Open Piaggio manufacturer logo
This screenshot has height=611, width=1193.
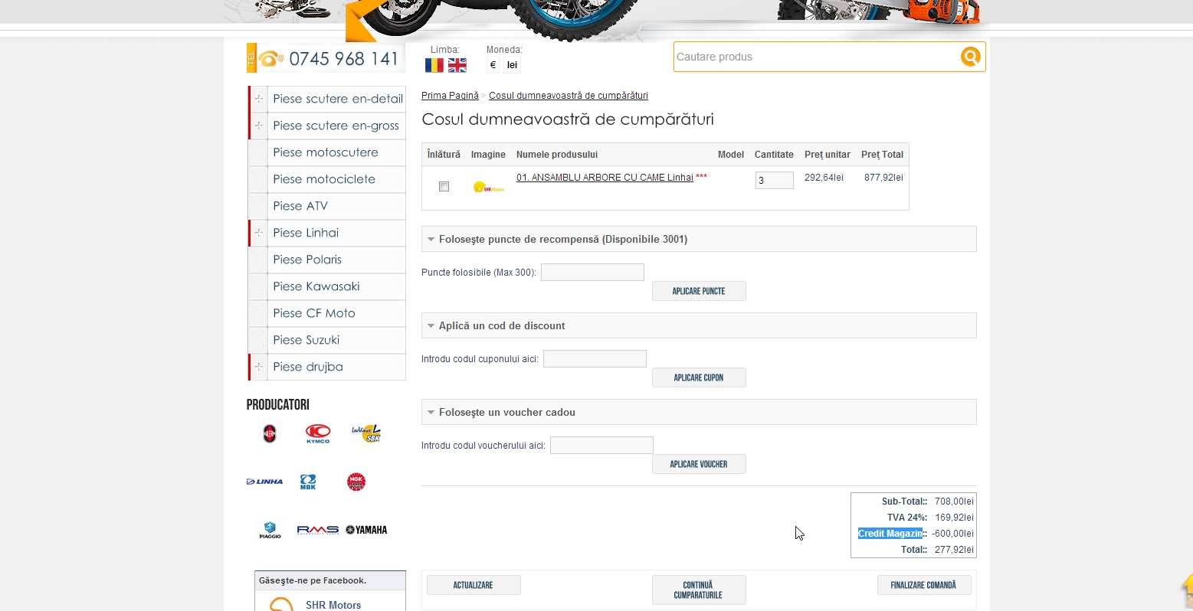[270, 530]
